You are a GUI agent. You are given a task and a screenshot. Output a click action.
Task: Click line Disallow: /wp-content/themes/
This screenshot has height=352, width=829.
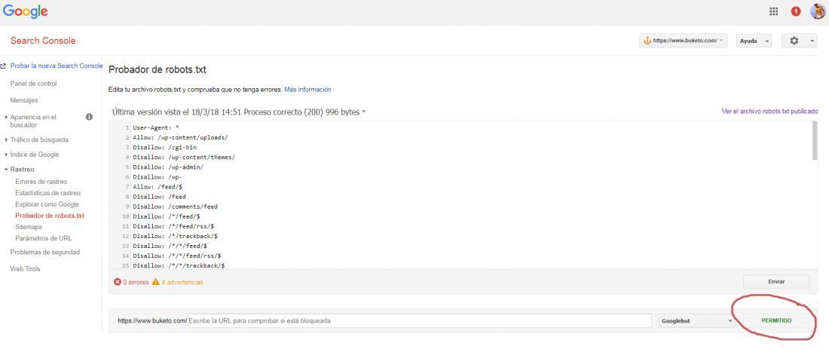pyautogui.click(x=184, y=158)
